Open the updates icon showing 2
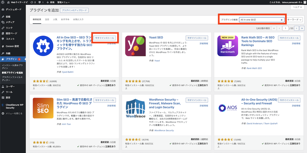Image resolution: width=307 pixels, height=153 pixels. 33,2
